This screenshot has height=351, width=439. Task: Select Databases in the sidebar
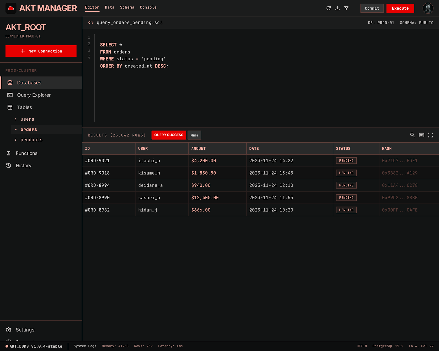tap(41, 83)
